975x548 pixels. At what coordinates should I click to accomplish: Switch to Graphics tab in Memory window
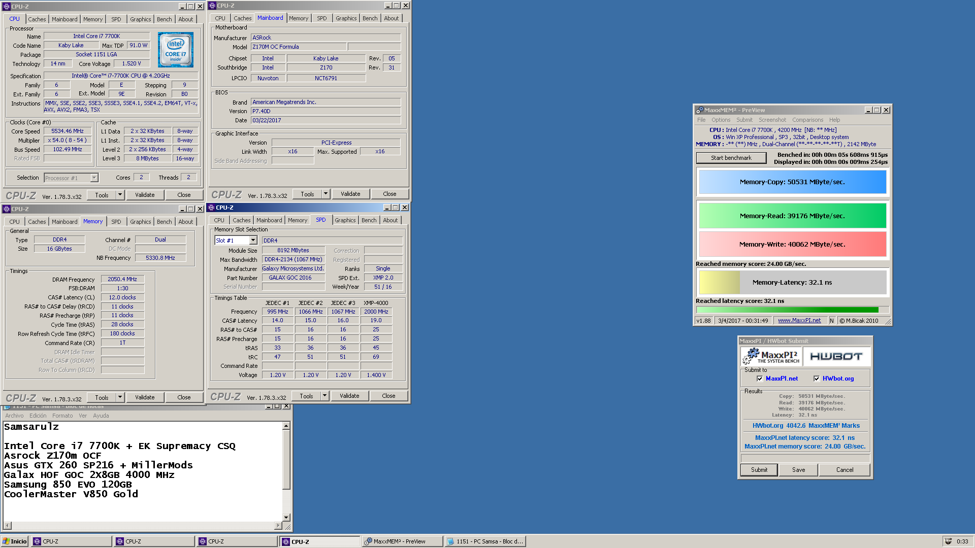pyautogui.click(x=140, y=222)
